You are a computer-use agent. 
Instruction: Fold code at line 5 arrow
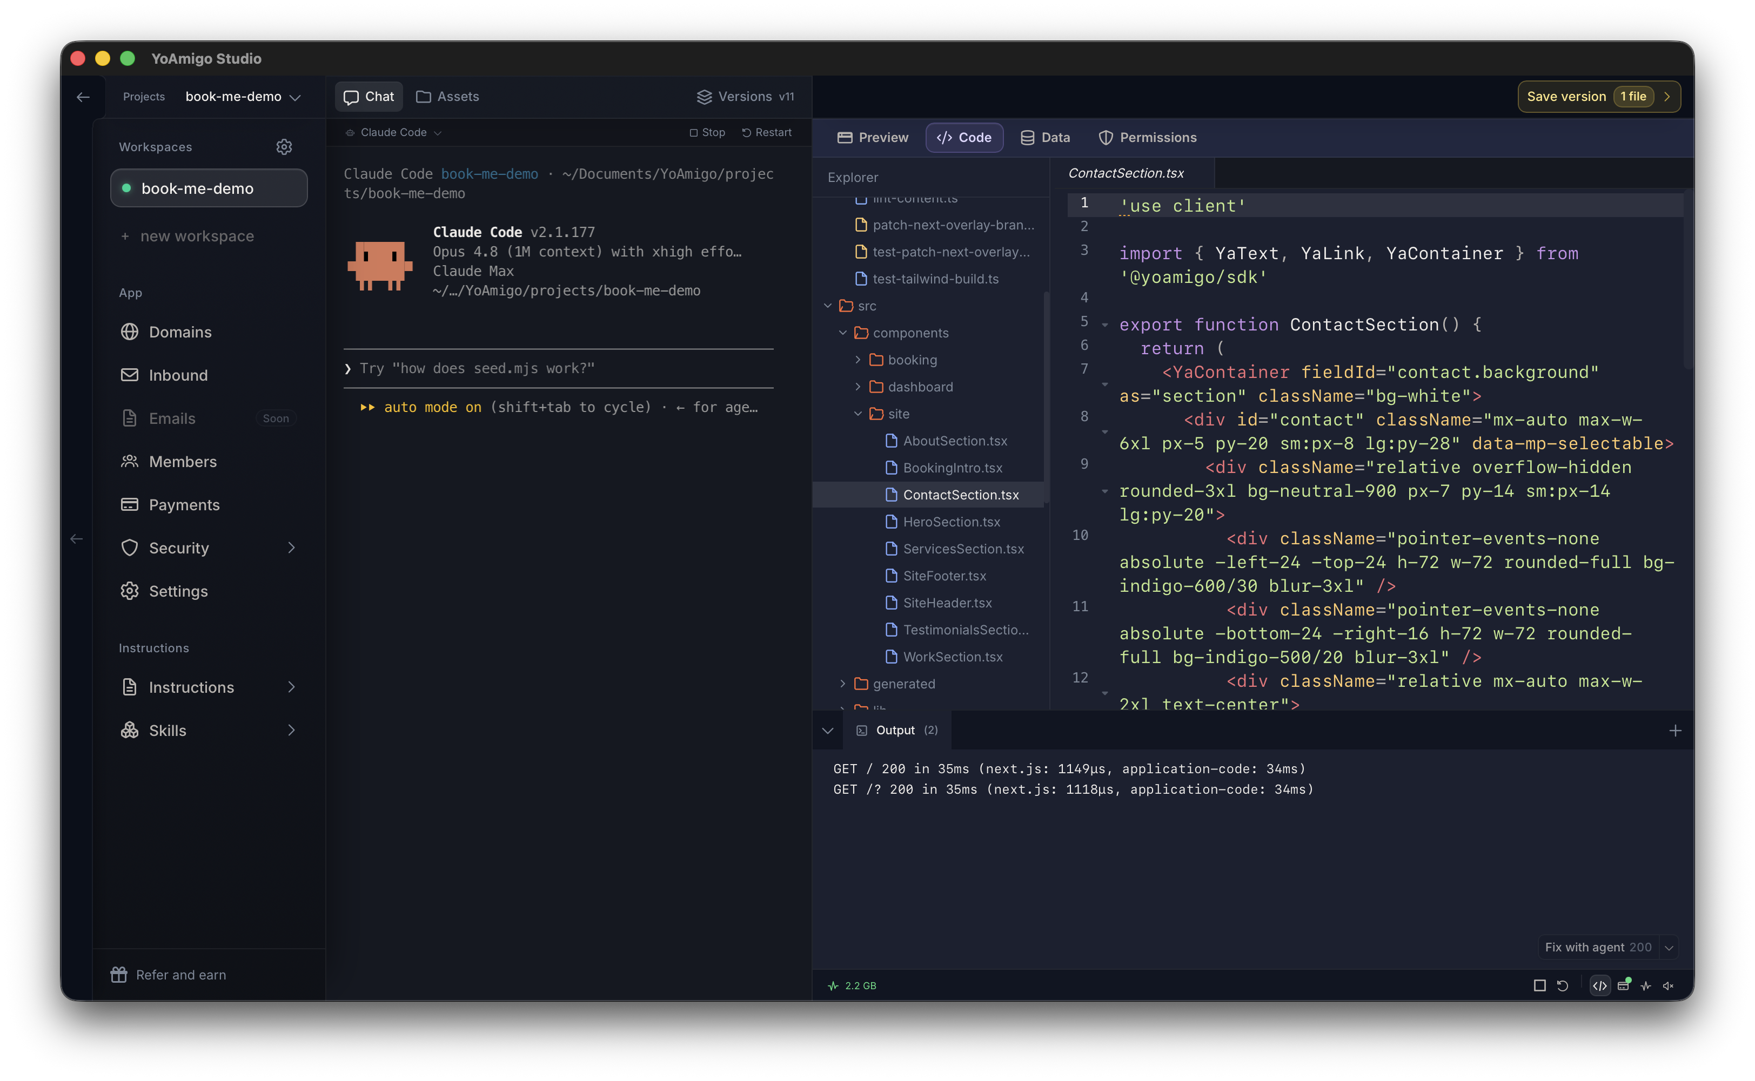coord(1104,325)
